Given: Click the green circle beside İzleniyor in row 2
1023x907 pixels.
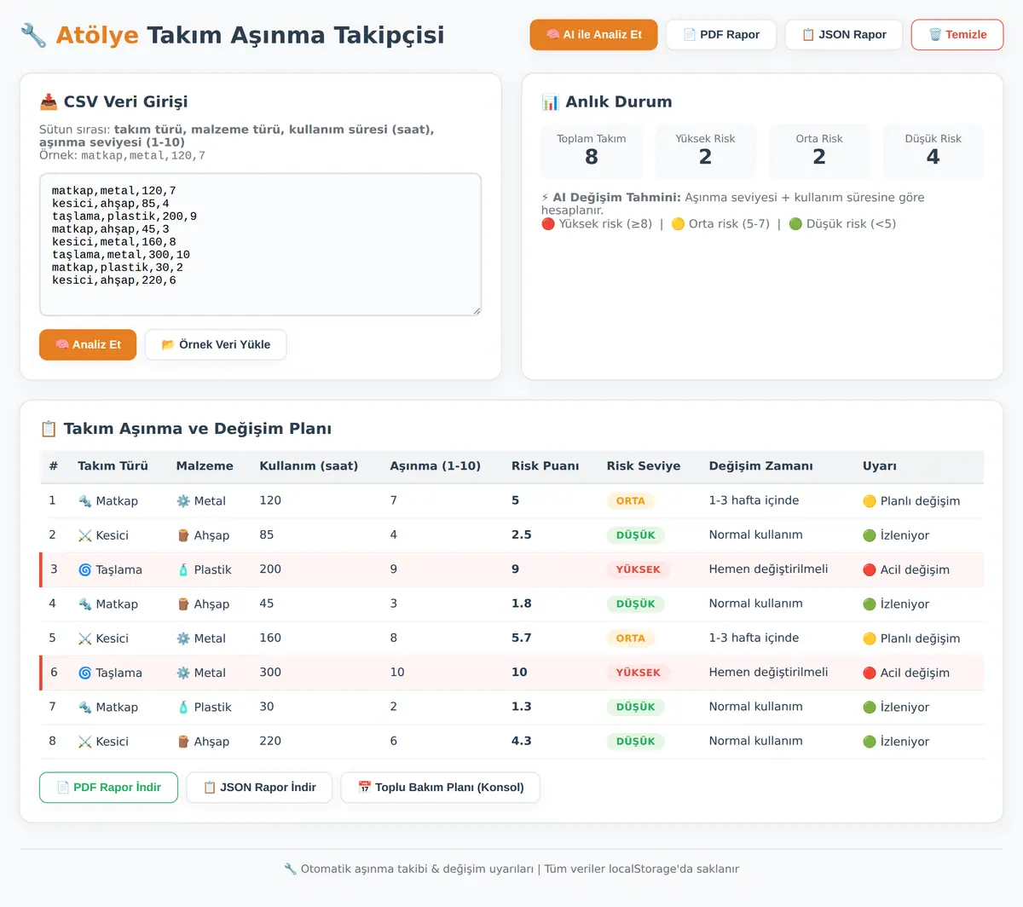Looking at the screenshot, I should coord(870,535).
